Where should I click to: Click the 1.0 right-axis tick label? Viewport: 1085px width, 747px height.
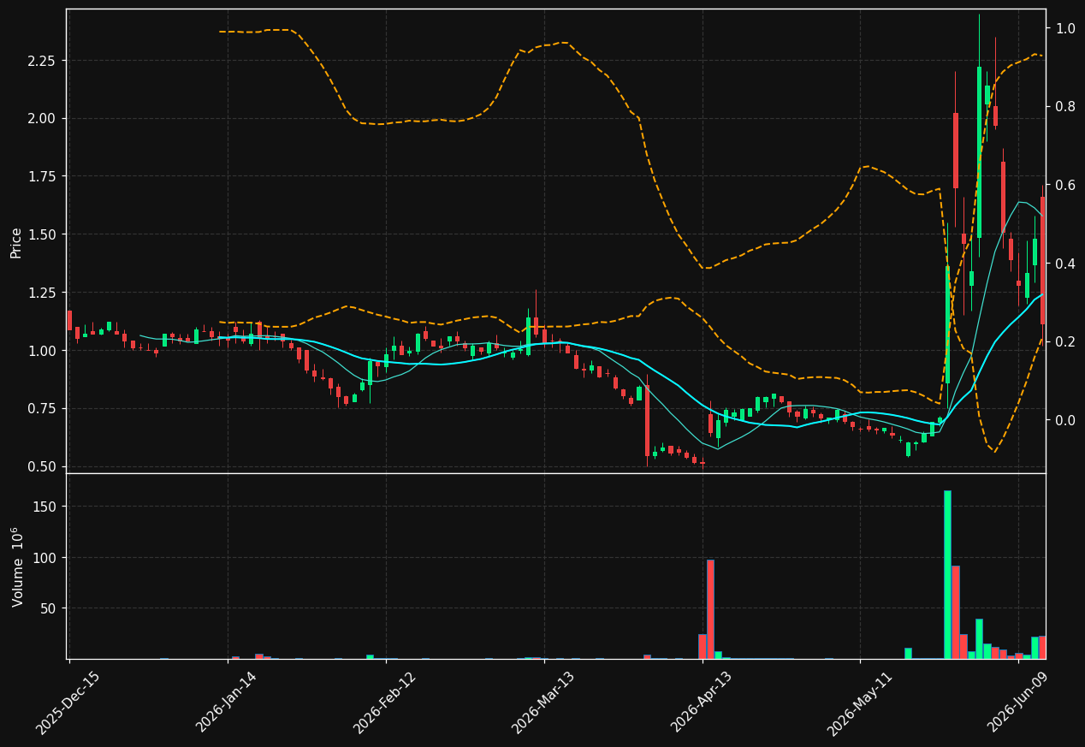coord(1065,28)
